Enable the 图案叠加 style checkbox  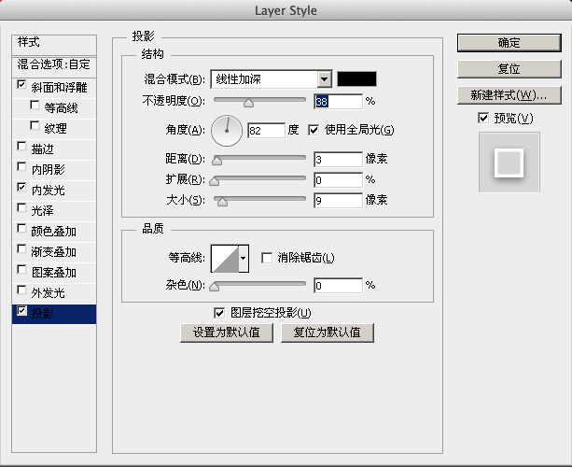[x=21, y=270]
